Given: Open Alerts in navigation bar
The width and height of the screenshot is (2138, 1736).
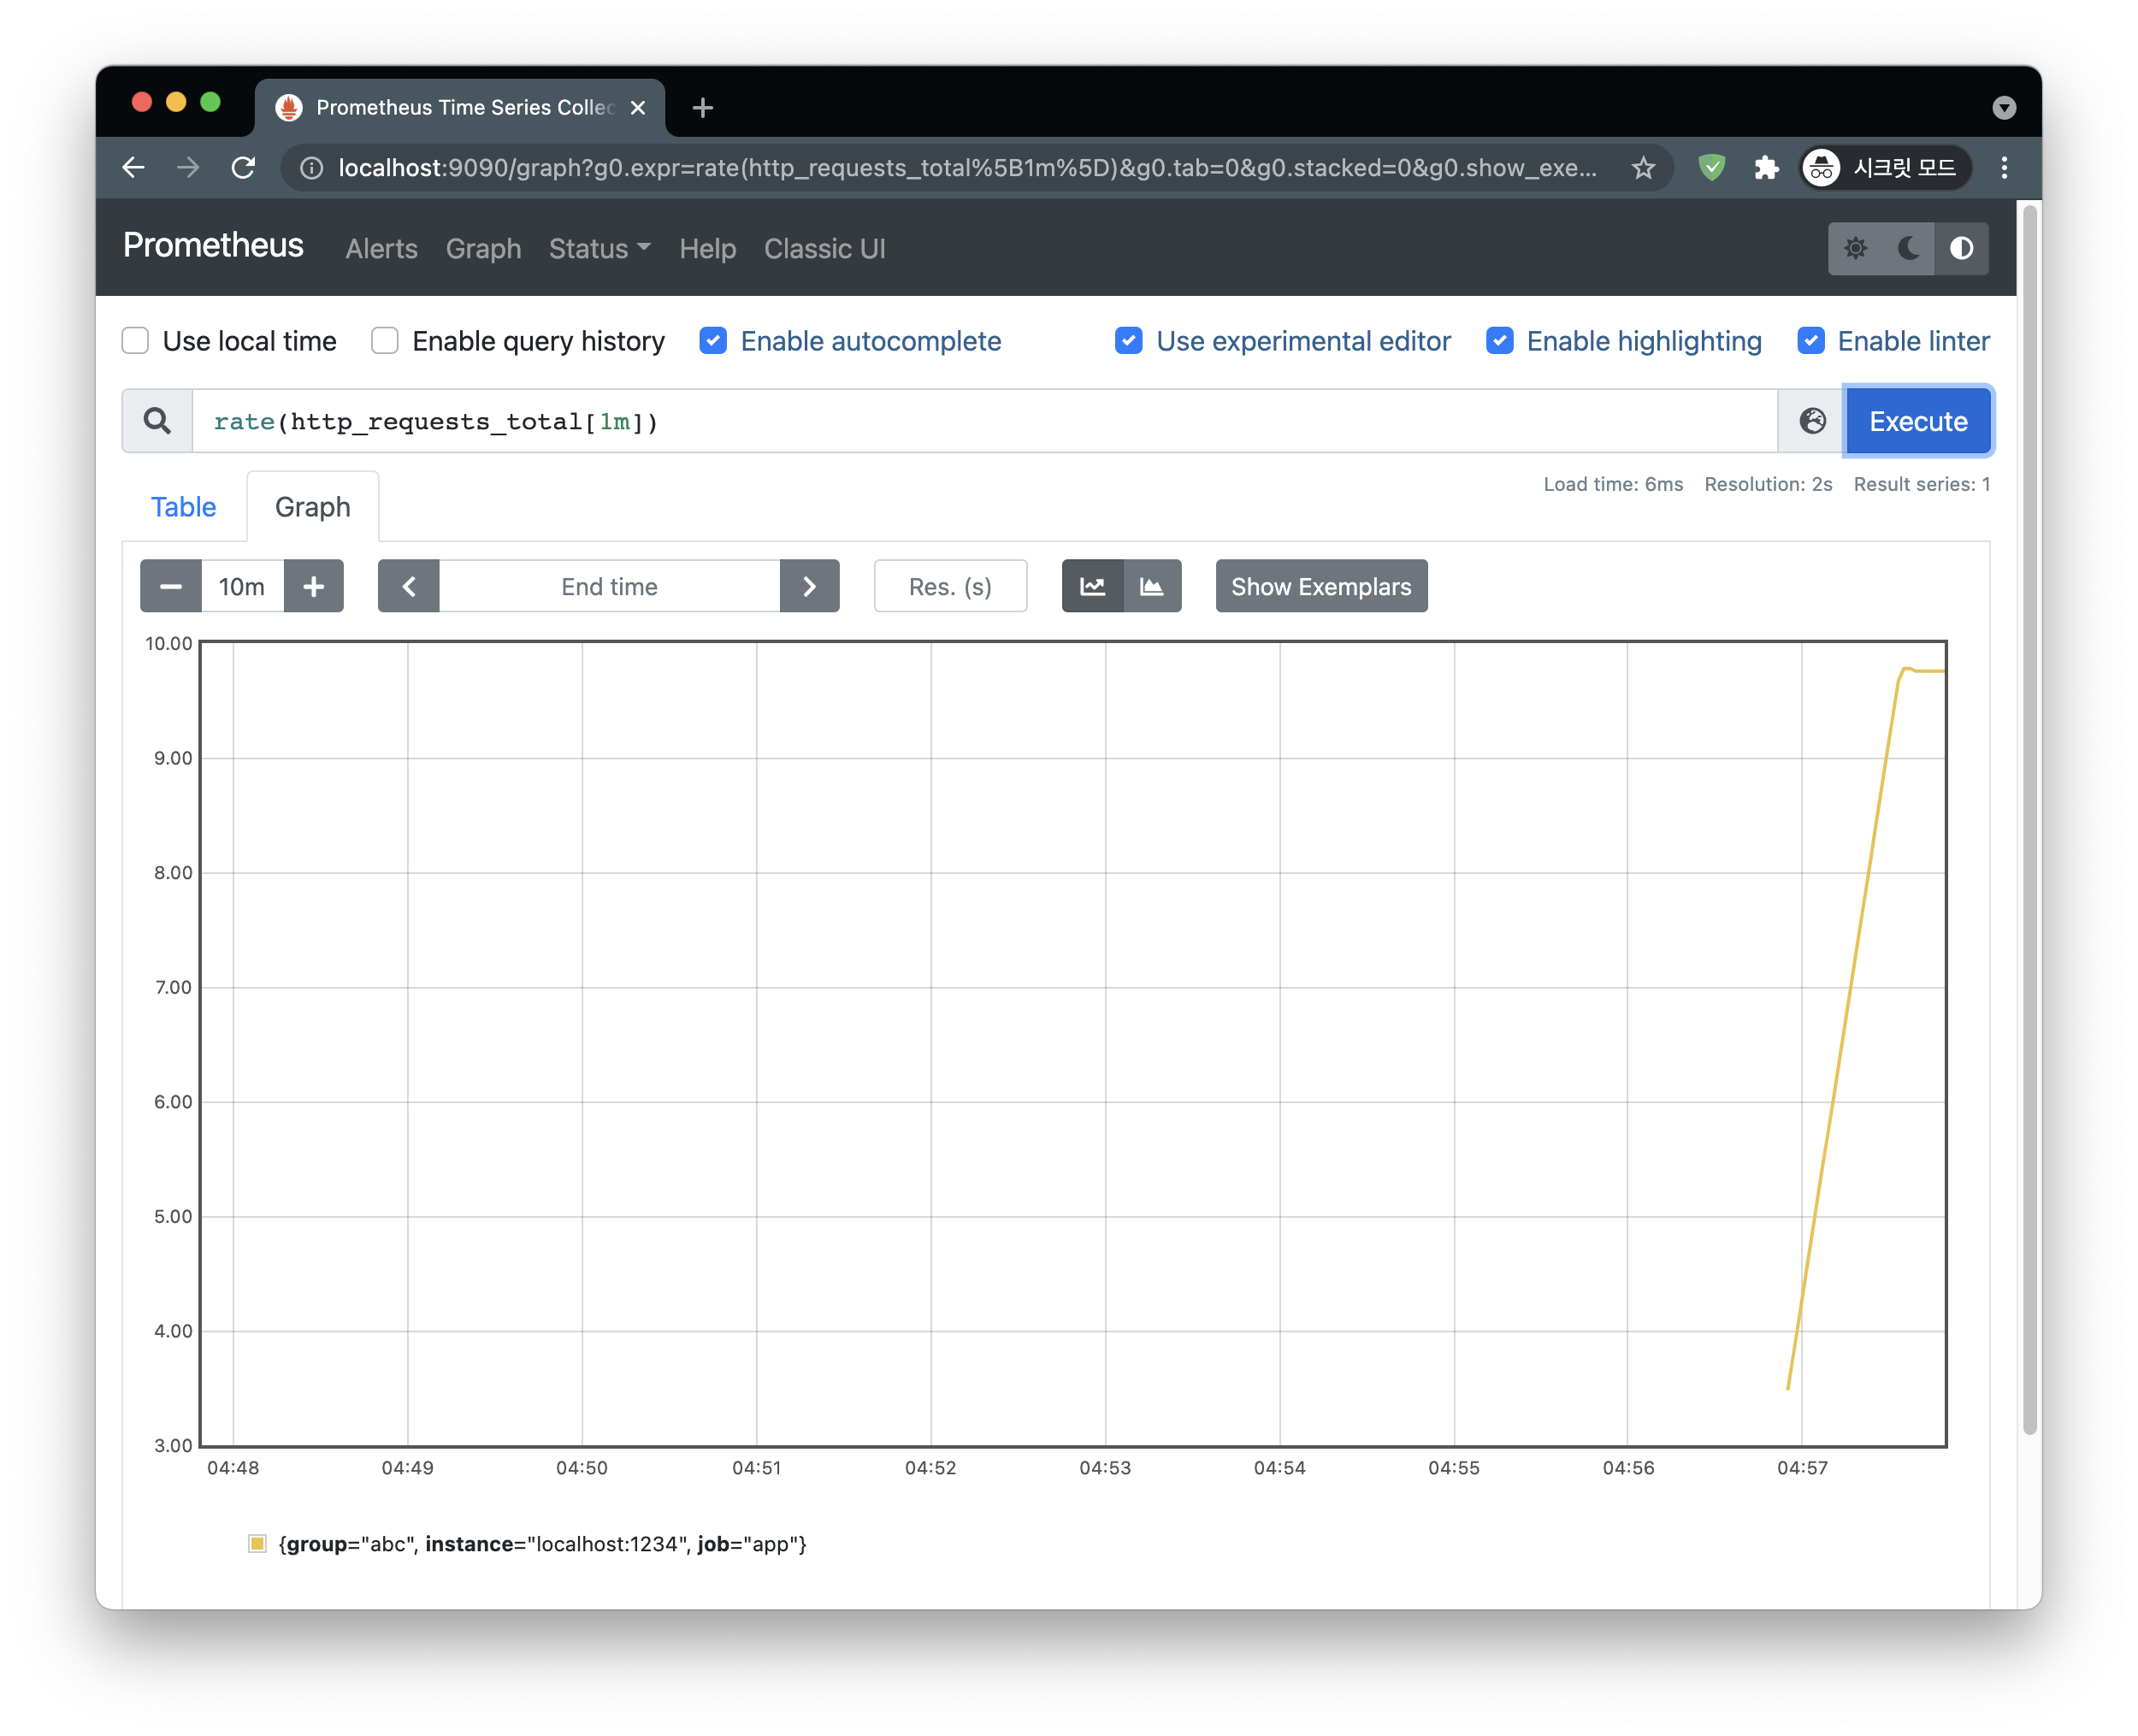Looking at the screenshot, I should (x=381, y=249).
